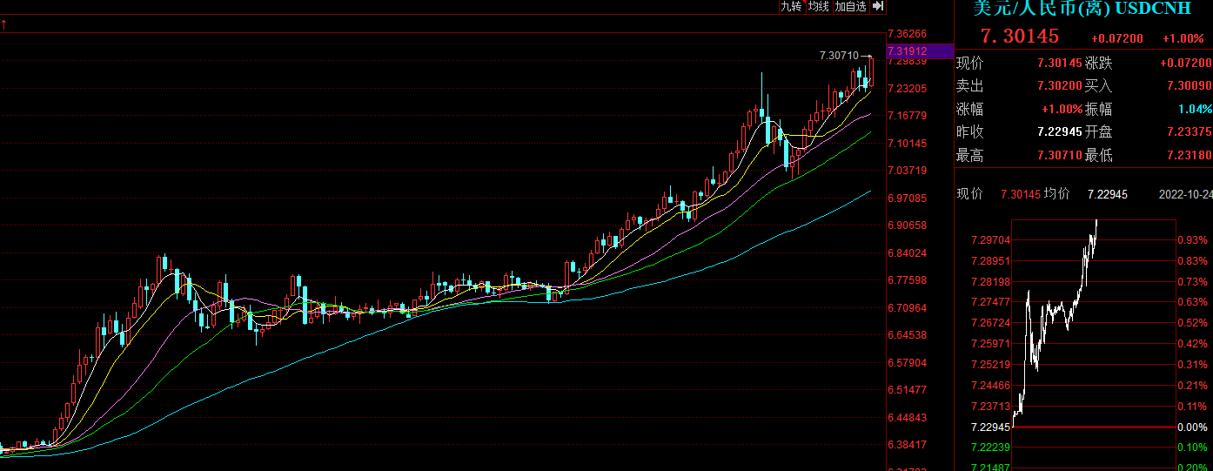The image size is (1213, 471).
Task: Collapse side panel with arrow-bar icon
Action: (x=877, y=6)
